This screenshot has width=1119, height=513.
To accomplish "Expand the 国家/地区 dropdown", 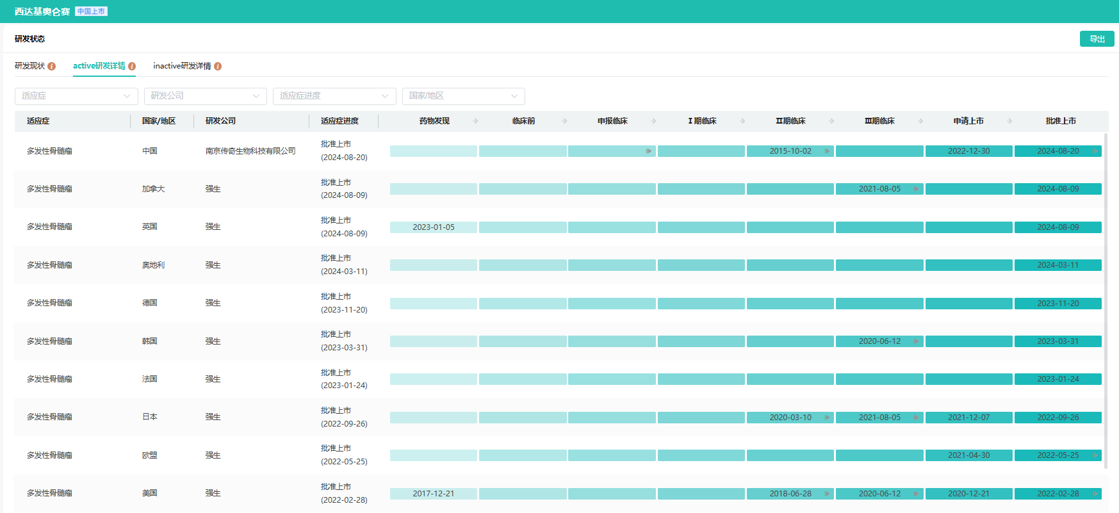I will tap(463, 96).
